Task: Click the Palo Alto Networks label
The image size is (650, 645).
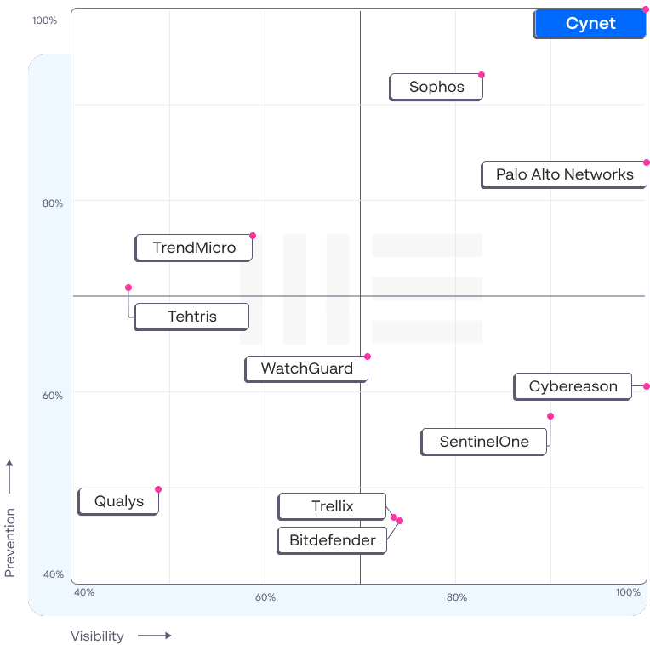Action: click(x=564, y=174)
